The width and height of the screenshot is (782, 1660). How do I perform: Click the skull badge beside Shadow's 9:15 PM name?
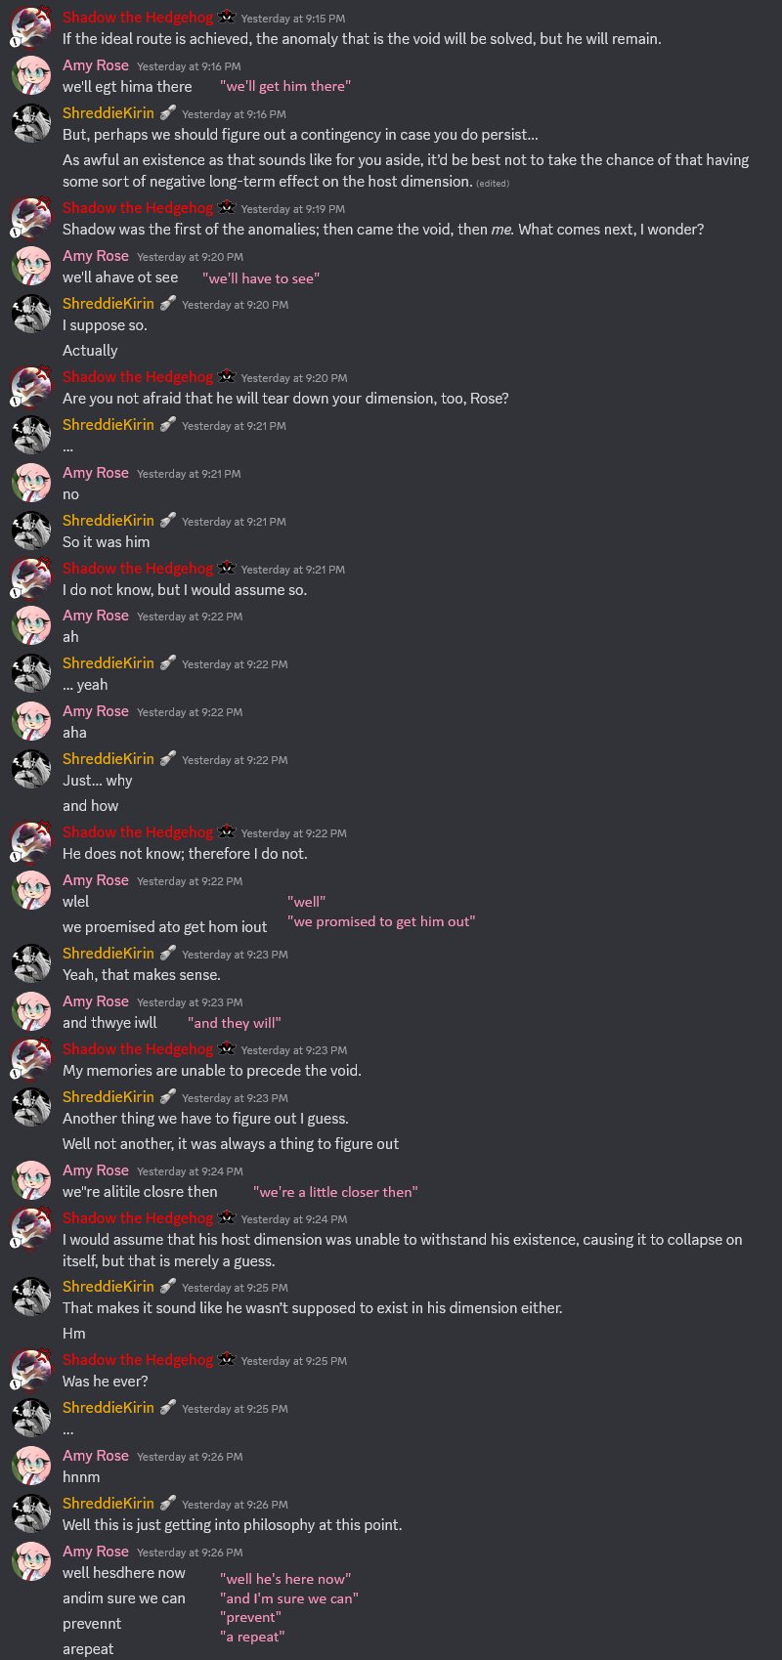226,17
